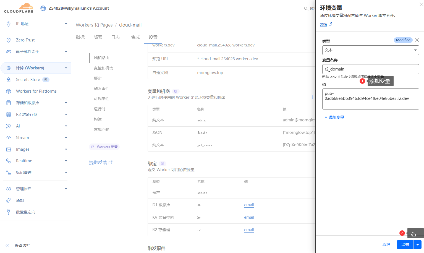The width and height of the screenshot is (424, 253).
Task: Click the plus icon beside 变量和机密
Action: [x=312, y=97]
